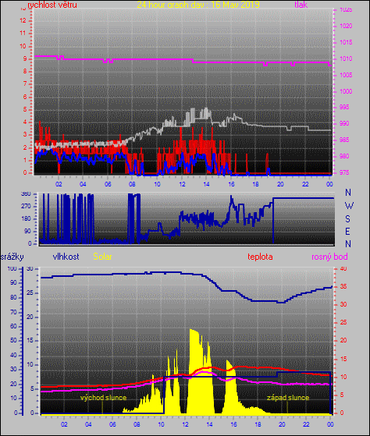
Task: Click the "srážky" precipitation label
Action: click(x=12, y=257)
